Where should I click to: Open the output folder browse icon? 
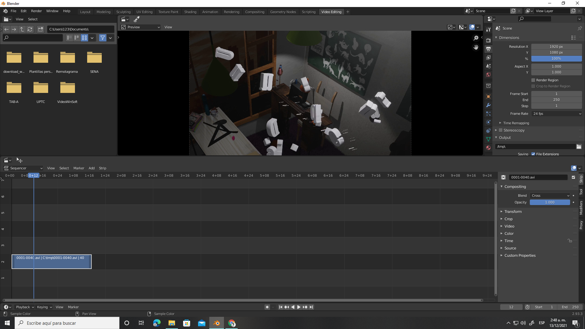tap(579, 147)
